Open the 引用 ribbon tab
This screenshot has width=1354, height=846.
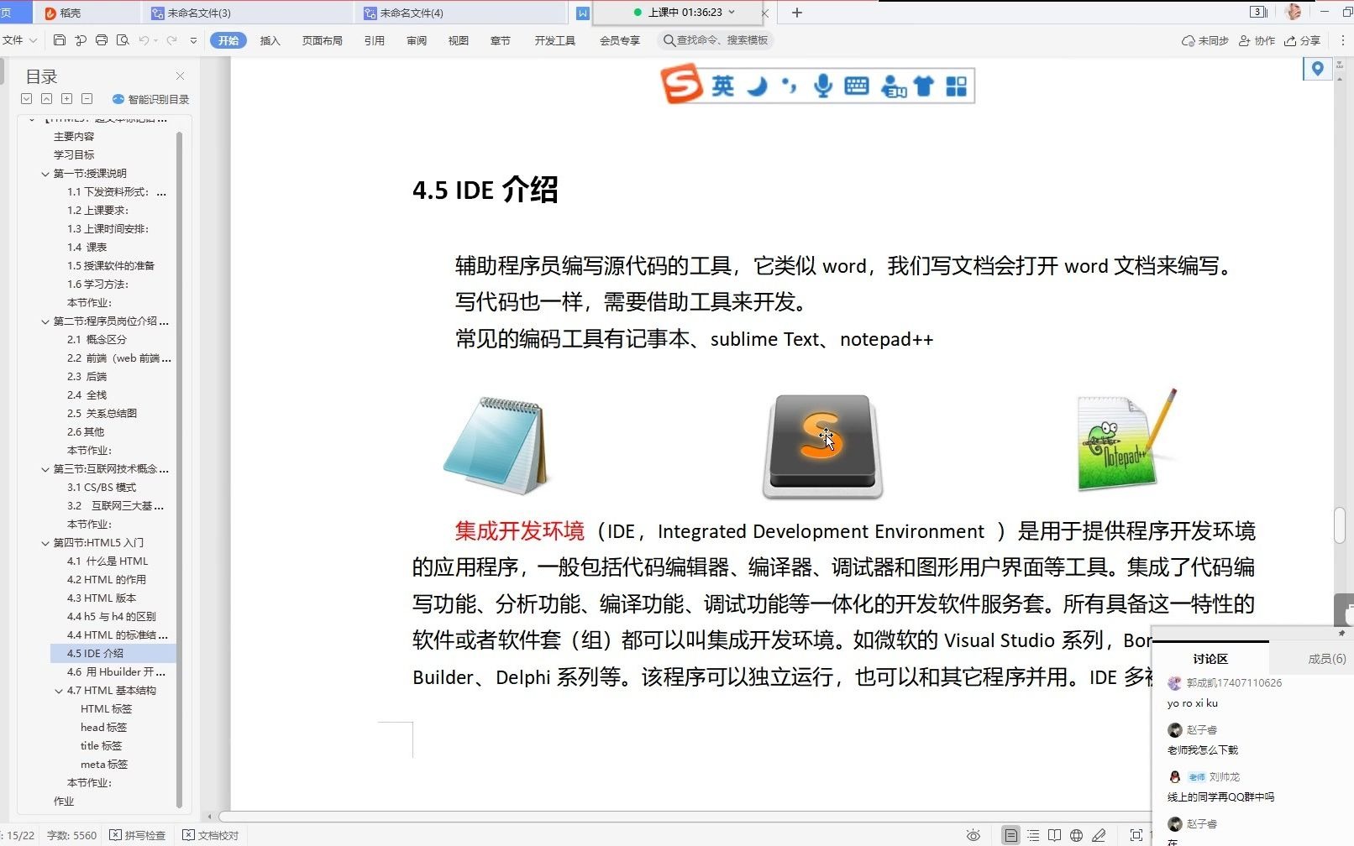tap(375, 40)
